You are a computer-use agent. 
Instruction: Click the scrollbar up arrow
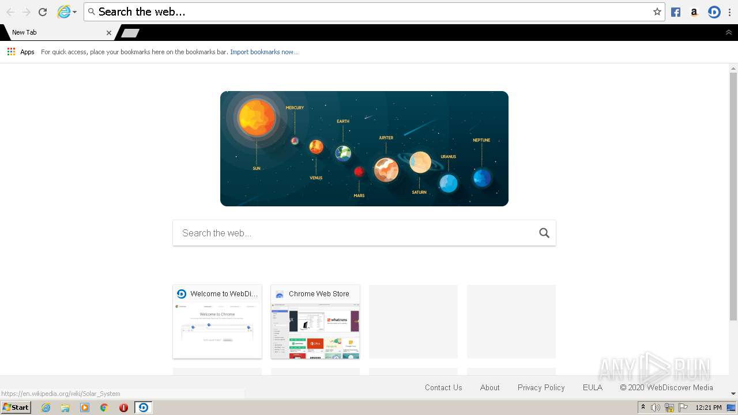click(733, 67)
